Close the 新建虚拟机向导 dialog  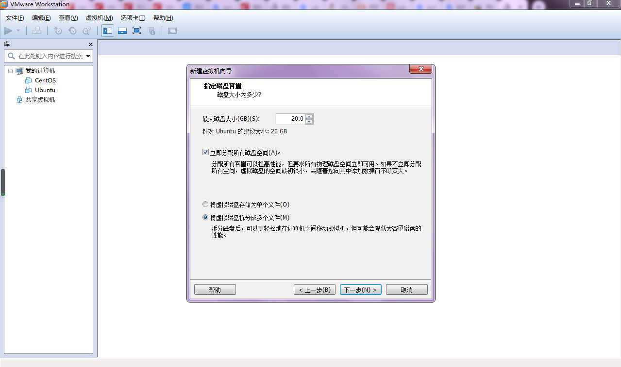coord(421,69)
